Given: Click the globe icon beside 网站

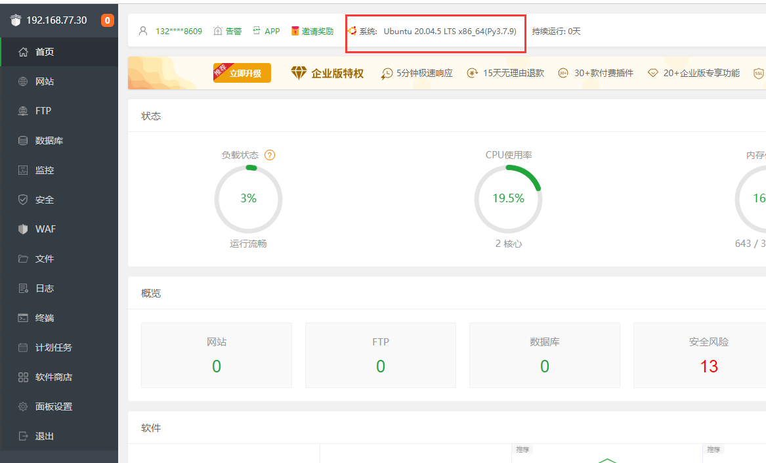Looking at the screenshot, I should (23, 81).
